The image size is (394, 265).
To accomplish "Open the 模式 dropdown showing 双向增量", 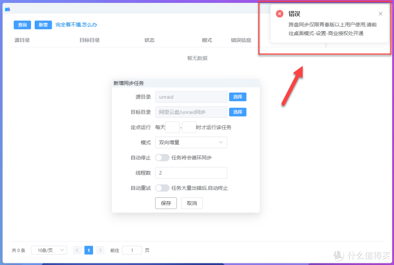I will point(191,142).
